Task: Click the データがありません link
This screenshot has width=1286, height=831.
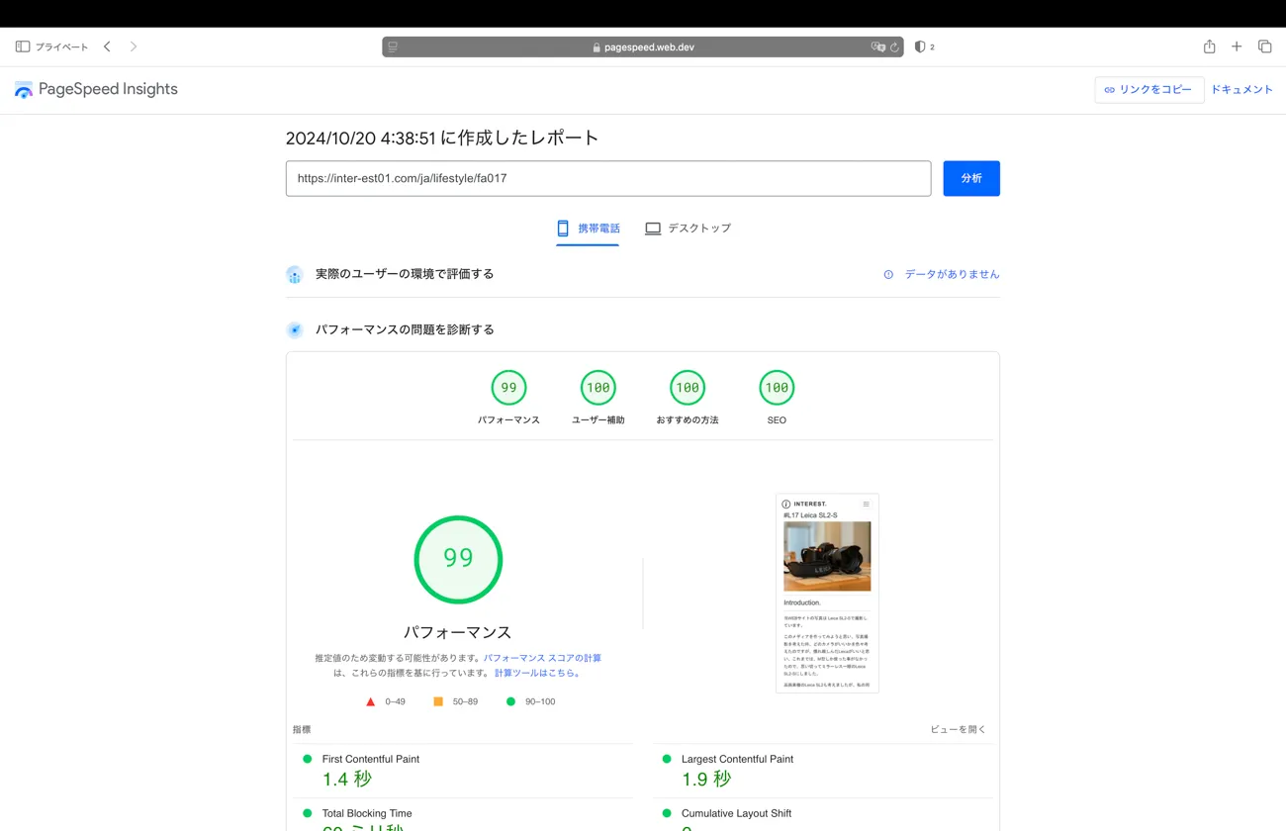Action: click(x=952, y=274)
